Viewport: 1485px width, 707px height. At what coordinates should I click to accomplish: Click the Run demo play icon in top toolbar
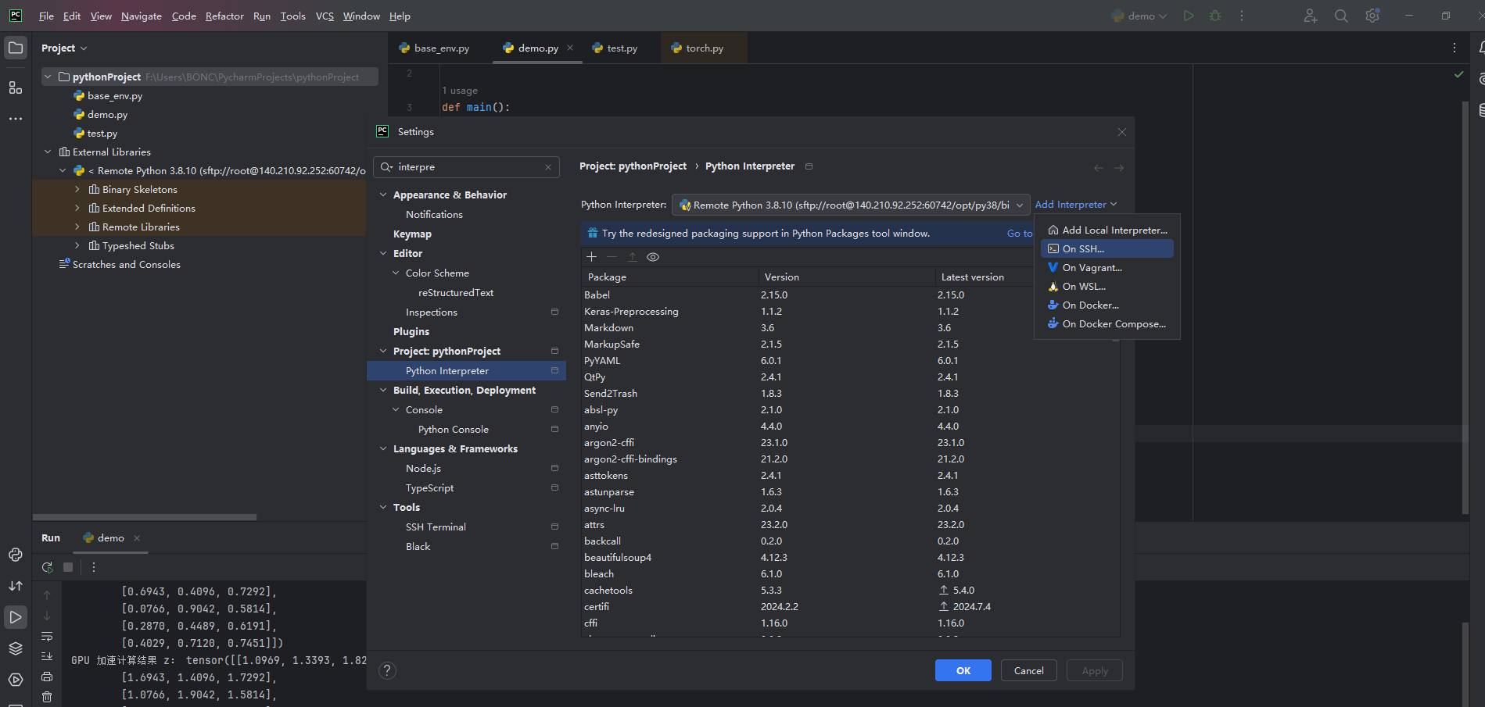tap(1189, 16)
